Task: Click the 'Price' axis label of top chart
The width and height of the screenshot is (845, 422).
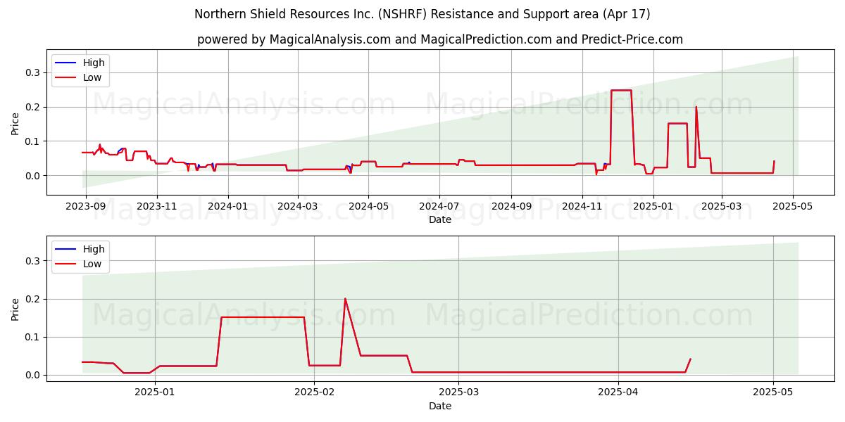Action: coord(15,122)
